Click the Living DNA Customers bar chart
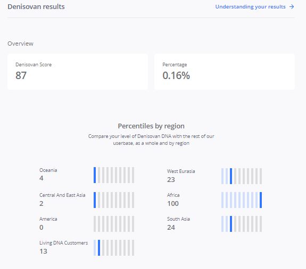306x269 pixels. click(114, 248)
